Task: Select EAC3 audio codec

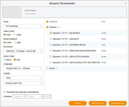Action: [5, 60]
